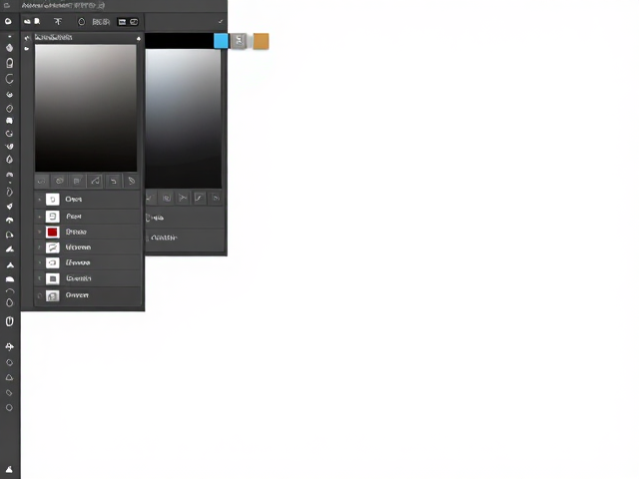The width and height of the screenshot is (639, 479).
Task: Click the large warm-gray gradient preview
Action: tap(86, 108)
